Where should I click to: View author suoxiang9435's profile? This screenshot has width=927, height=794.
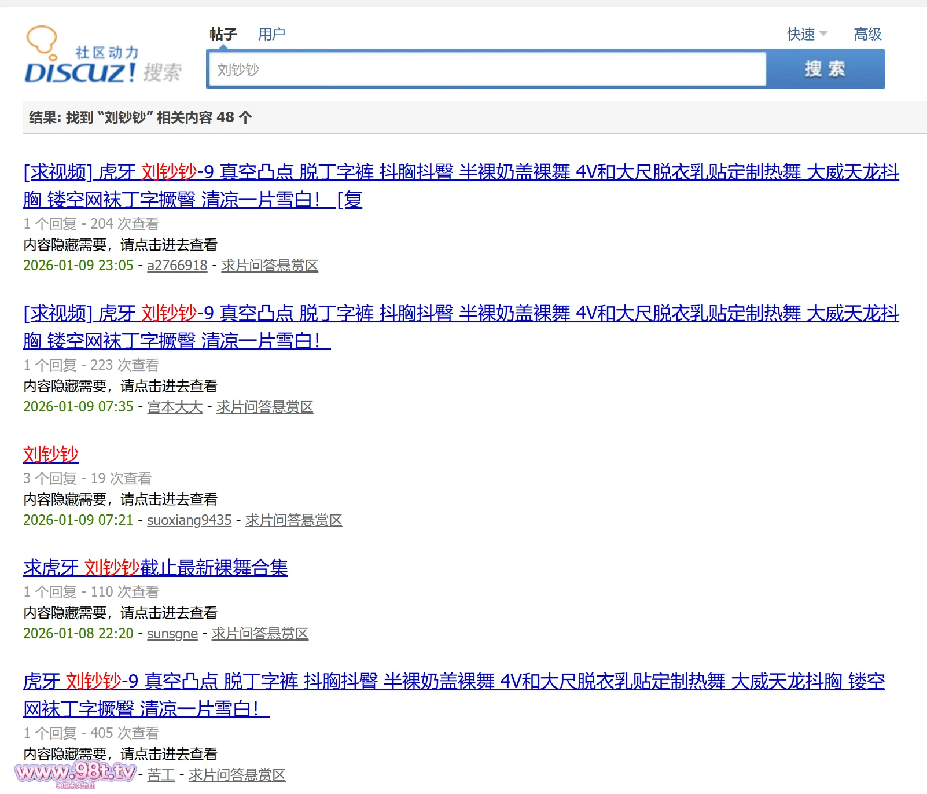(x=189, y=520)
